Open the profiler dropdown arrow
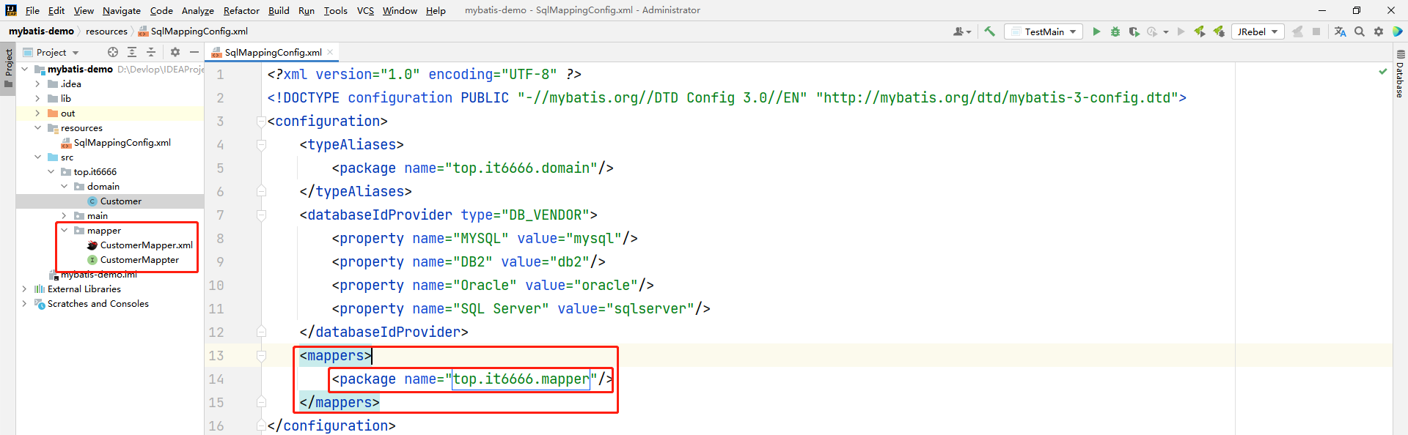This screenshot has height=435, width=1408. [1166, 32]
